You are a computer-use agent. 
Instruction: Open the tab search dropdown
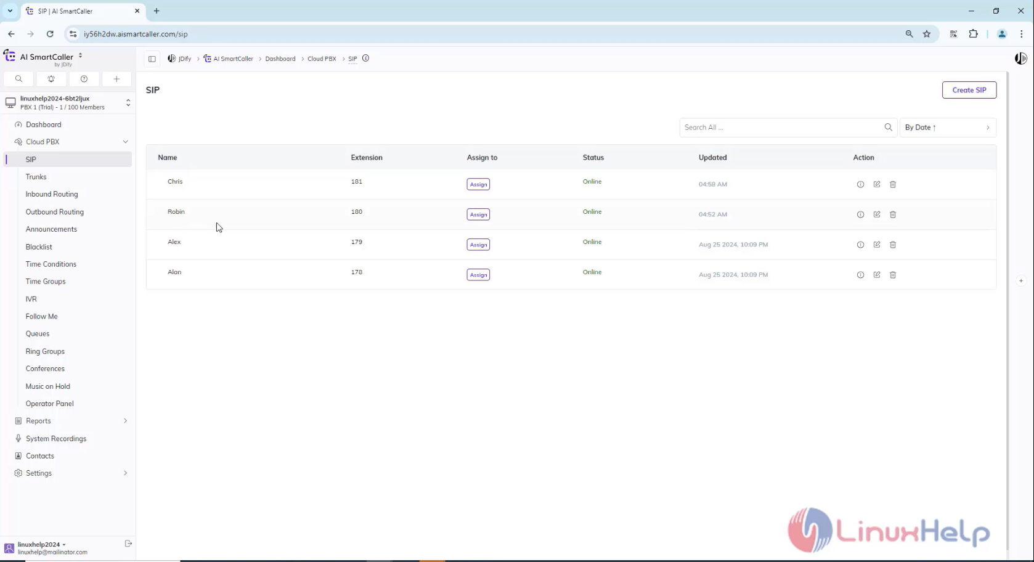(10, 10)
